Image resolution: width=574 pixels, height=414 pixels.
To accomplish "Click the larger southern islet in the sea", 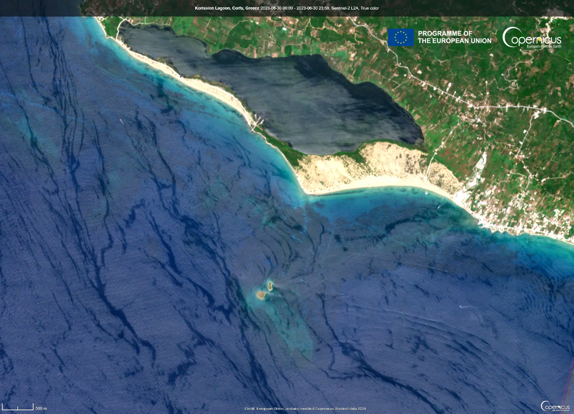I will pos(261,295).
